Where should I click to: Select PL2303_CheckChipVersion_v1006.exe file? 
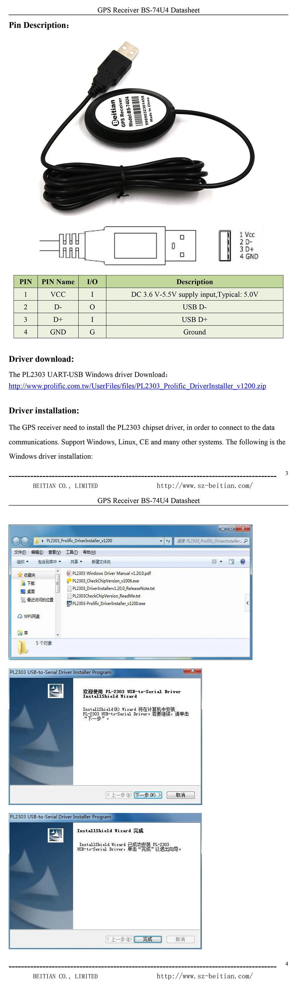[103, 581]
